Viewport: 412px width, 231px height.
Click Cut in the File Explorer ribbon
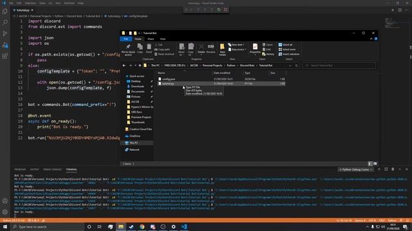pos(158,45)
